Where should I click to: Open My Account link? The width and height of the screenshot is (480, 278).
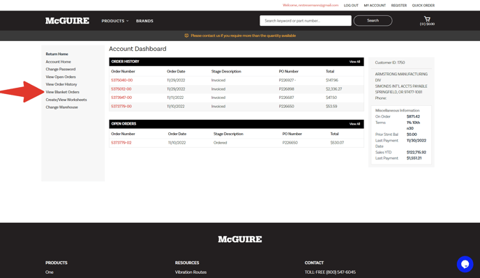click(x=375, y=6)
